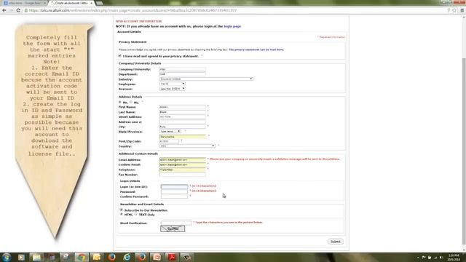Click the City input field
The height and width of the screenshot is (262, 466).
[183, 127]
